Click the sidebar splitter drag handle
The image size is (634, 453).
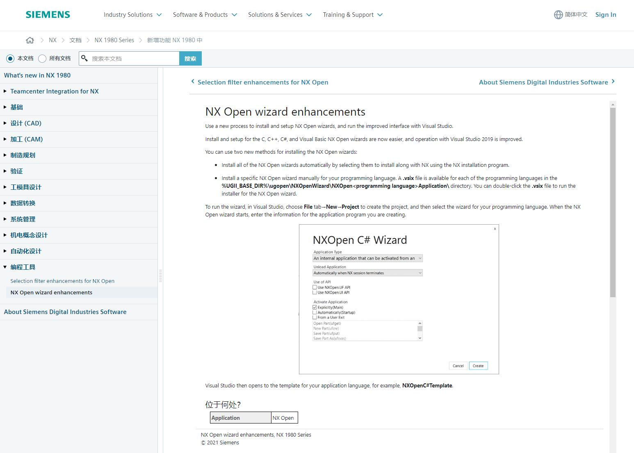click(160, 276)
